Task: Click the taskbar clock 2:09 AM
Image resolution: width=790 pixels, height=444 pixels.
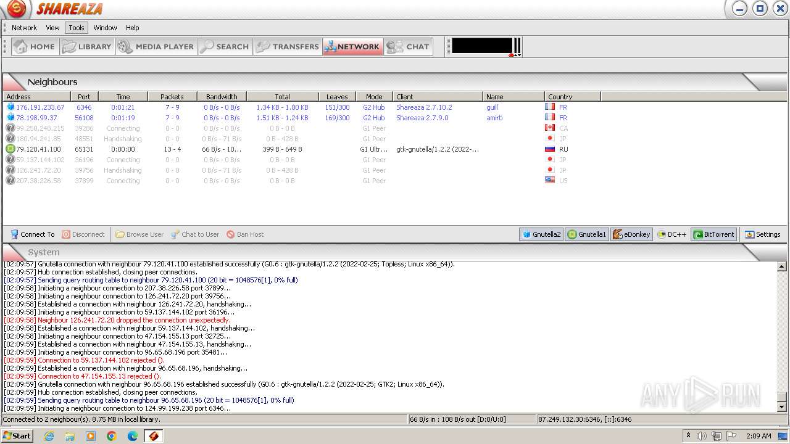Action: pos(758,436)
